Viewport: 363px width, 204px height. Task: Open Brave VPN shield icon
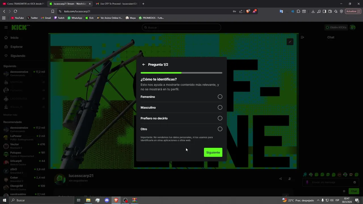coord(341,11)
